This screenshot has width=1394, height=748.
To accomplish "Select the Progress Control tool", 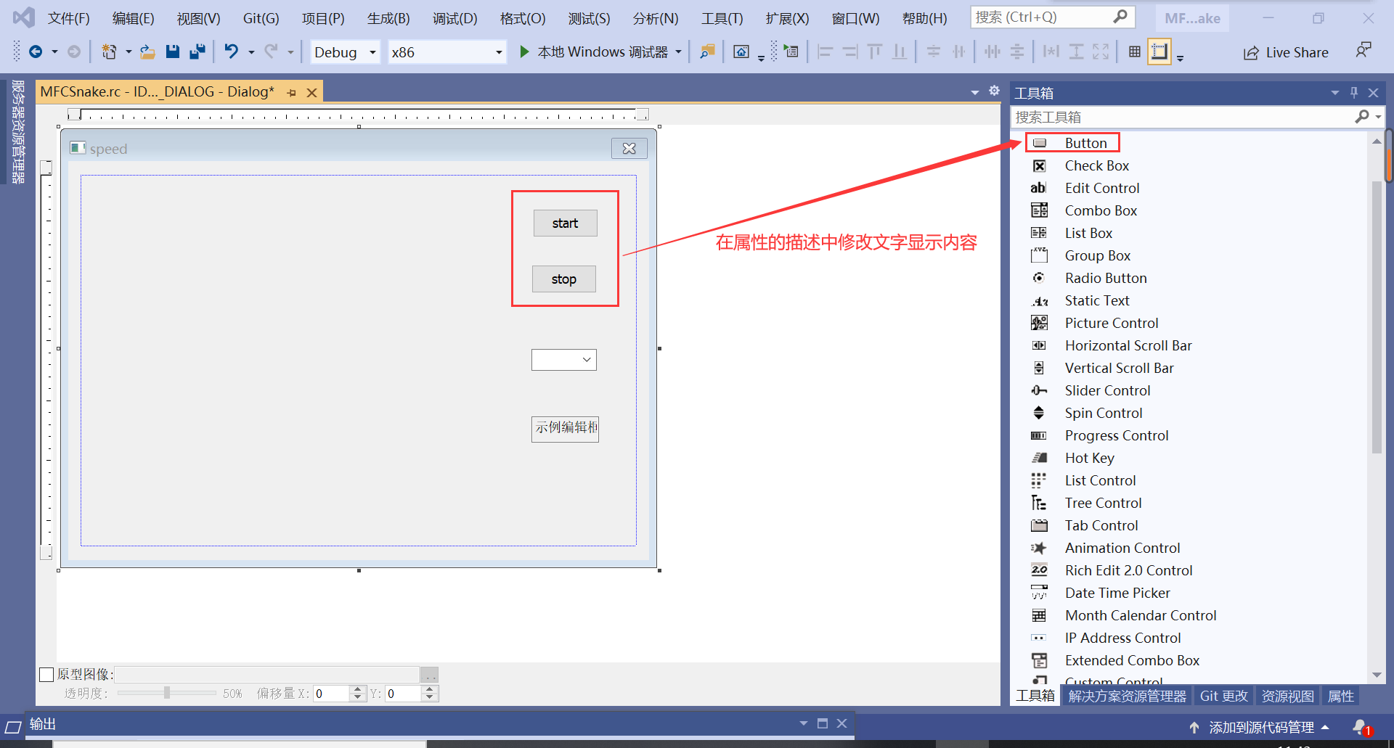I will point(1117,435).
